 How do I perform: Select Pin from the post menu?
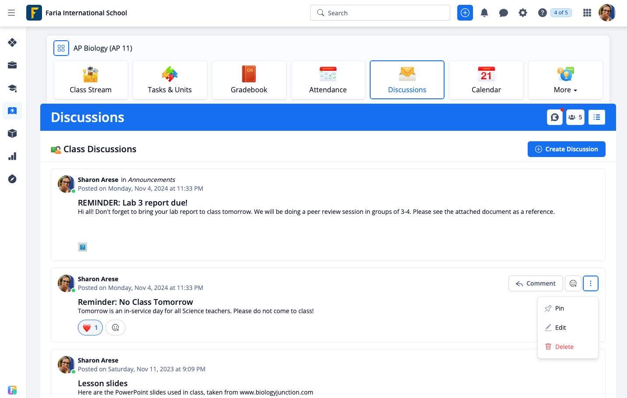[559, 308]
